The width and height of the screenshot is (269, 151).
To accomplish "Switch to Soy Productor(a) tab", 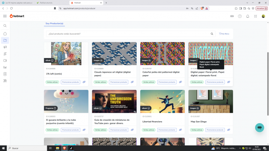I will click(54, 23).
